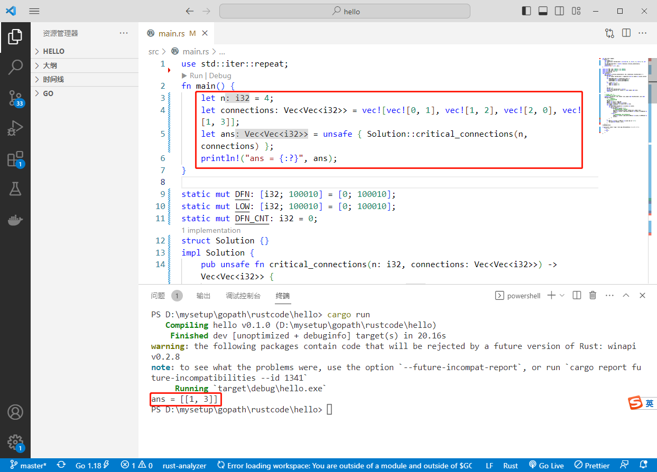This screenshot has height=472, width=657.
Task: Open terminal panel more actions ellipsis
Action: 609,295
